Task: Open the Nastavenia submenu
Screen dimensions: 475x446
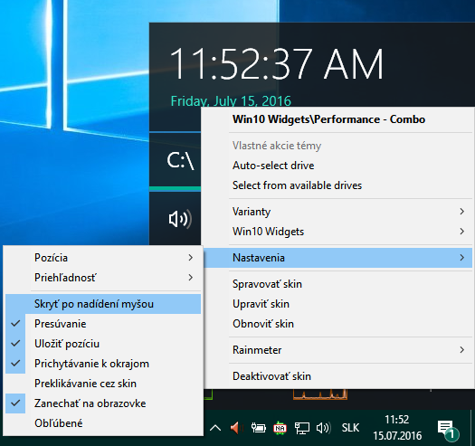Action: click(x=337, y=258)
